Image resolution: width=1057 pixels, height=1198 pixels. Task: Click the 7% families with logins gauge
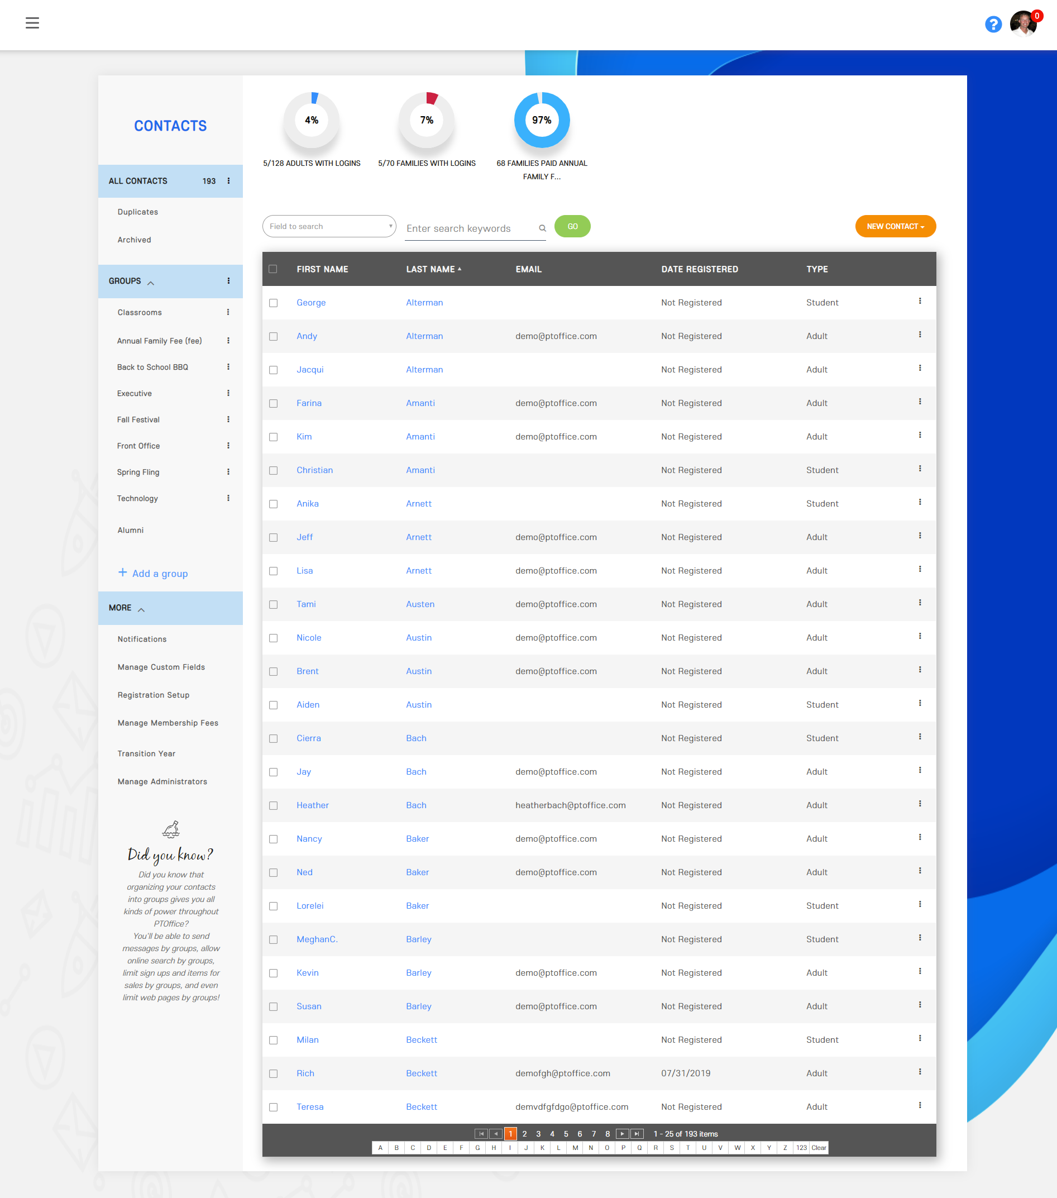(x=427, y=120)
